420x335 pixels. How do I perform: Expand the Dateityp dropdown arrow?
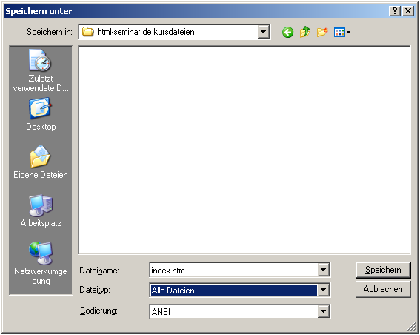tap(323, 290)
